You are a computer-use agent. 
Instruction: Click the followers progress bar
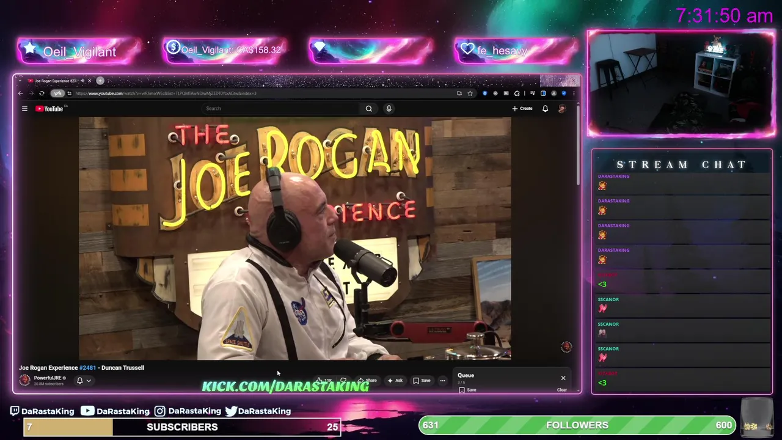(x=577, y=425)
